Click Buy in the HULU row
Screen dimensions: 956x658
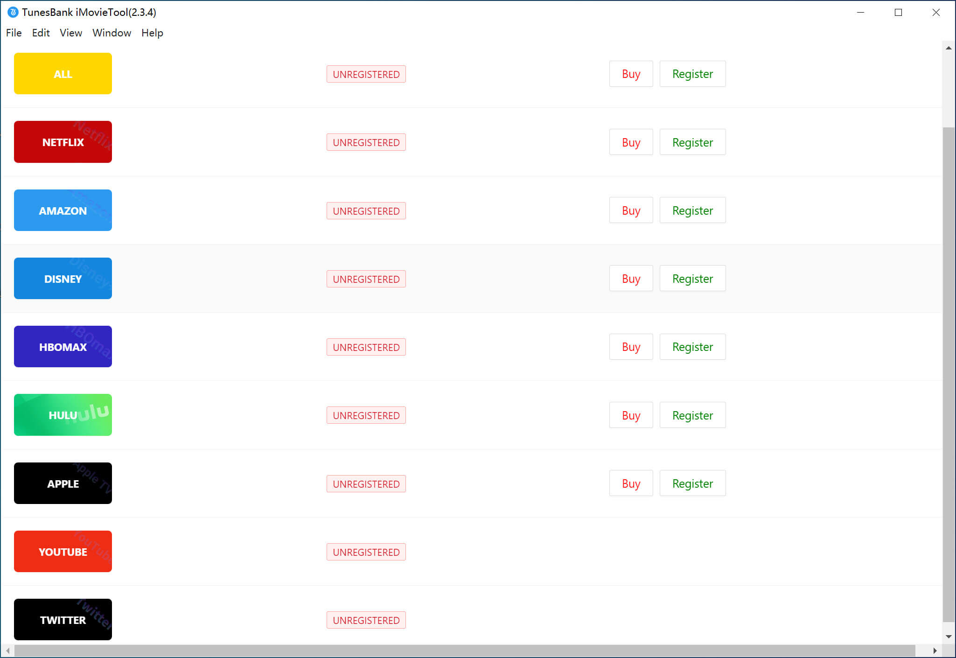click(631, 415)
